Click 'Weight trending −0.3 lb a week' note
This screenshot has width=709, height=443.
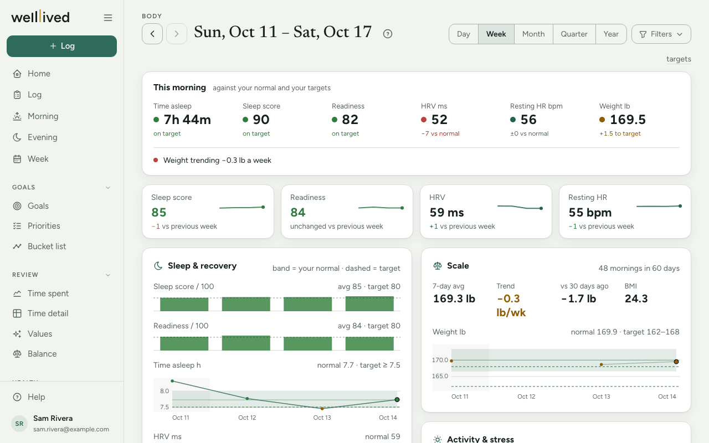point(217,160)
